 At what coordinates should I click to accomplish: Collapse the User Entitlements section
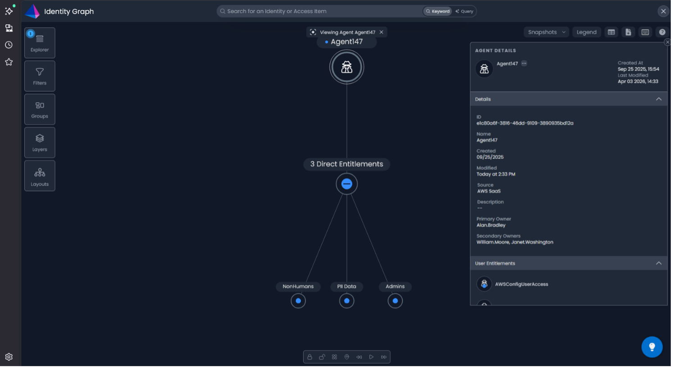click(x=659, y=264)
